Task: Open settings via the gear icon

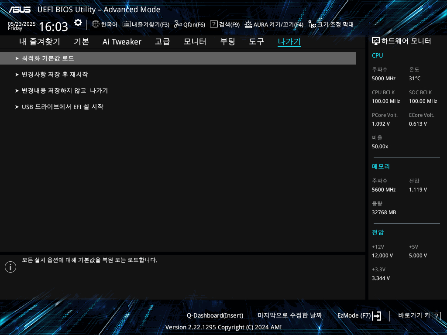Action: point(78,23)
